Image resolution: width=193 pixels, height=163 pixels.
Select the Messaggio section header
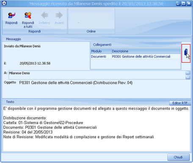click(14, 39)
